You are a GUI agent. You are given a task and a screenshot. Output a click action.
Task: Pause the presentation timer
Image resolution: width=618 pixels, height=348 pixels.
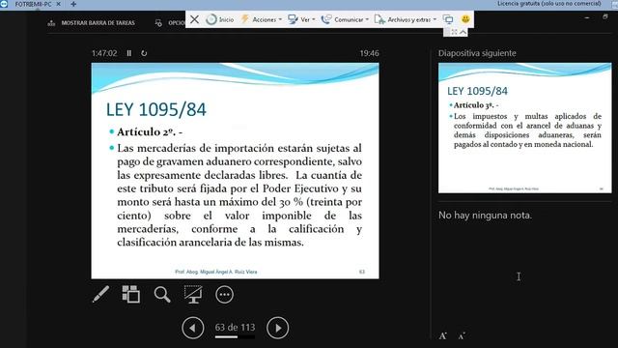click(x=128, y=53)
